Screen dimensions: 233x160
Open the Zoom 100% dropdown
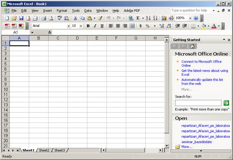pyautogui.click(x=190, y=18)
